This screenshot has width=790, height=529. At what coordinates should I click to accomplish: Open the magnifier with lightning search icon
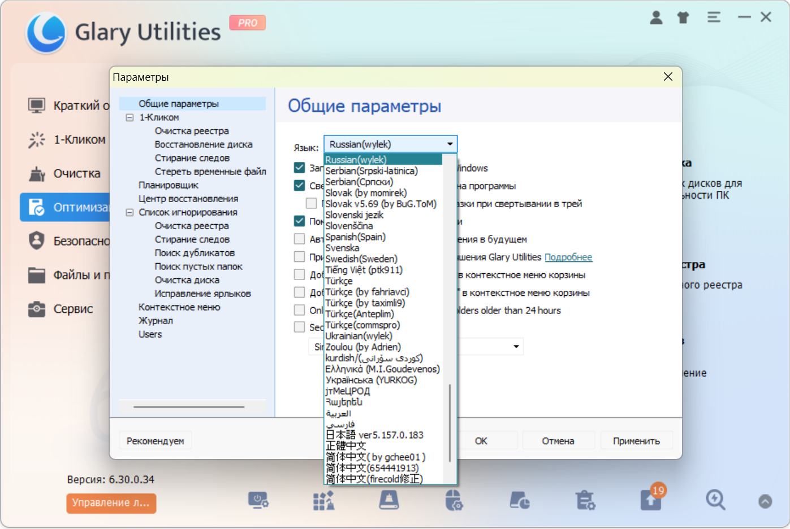point(715,500)
